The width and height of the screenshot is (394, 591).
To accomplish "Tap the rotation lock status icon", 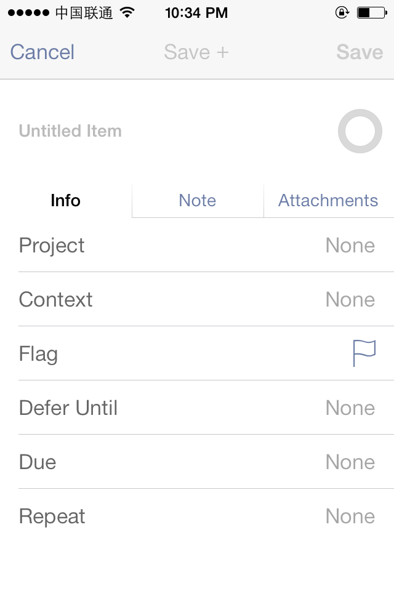I will (342, 13).
